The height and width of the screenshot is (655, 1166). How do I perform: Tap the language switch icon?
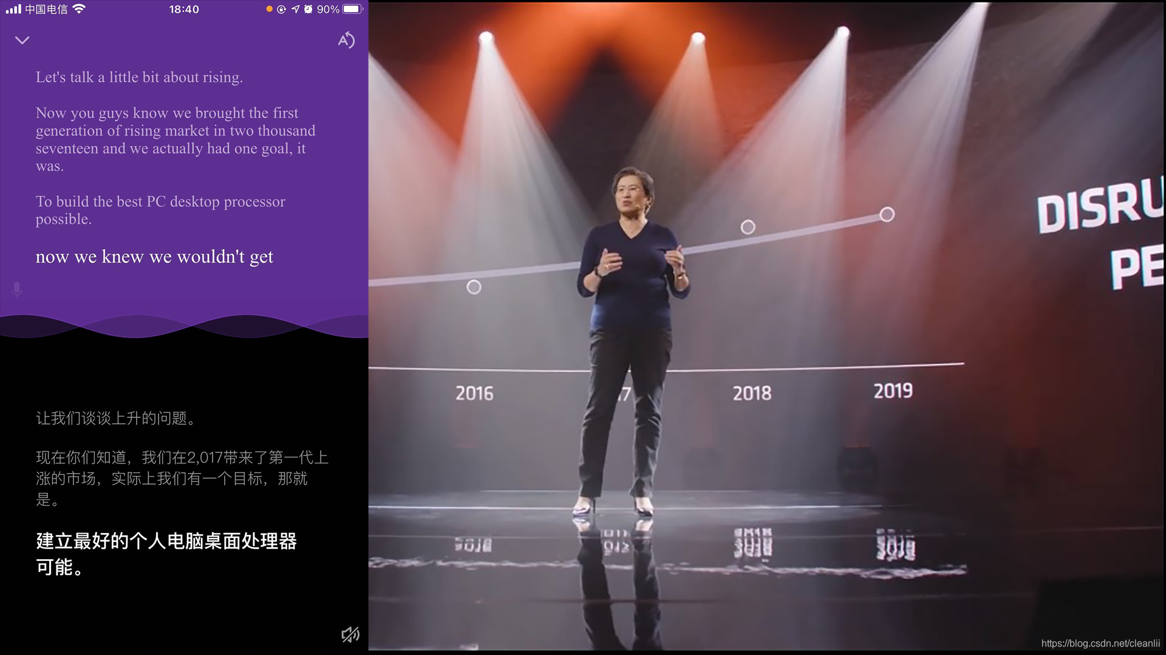[346, 40]
